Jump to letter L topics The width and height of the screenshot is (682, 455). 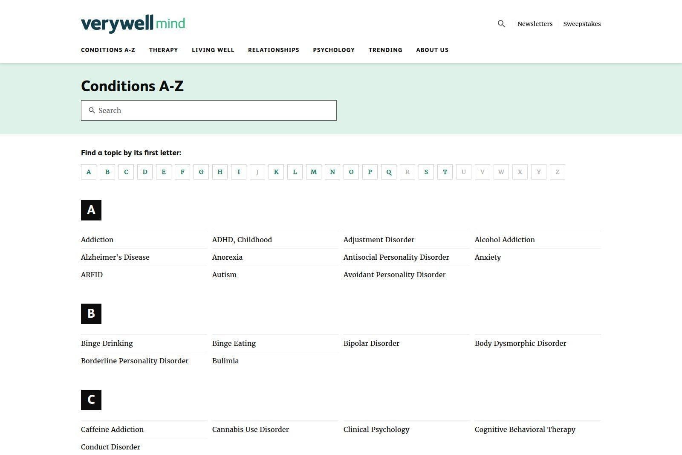click(x=295, y=172)
